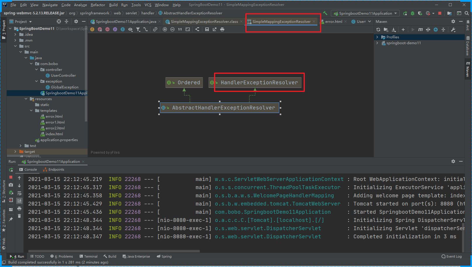Execute Maven goal m icon
The image size is (472, 267).
tap(420, 30)
